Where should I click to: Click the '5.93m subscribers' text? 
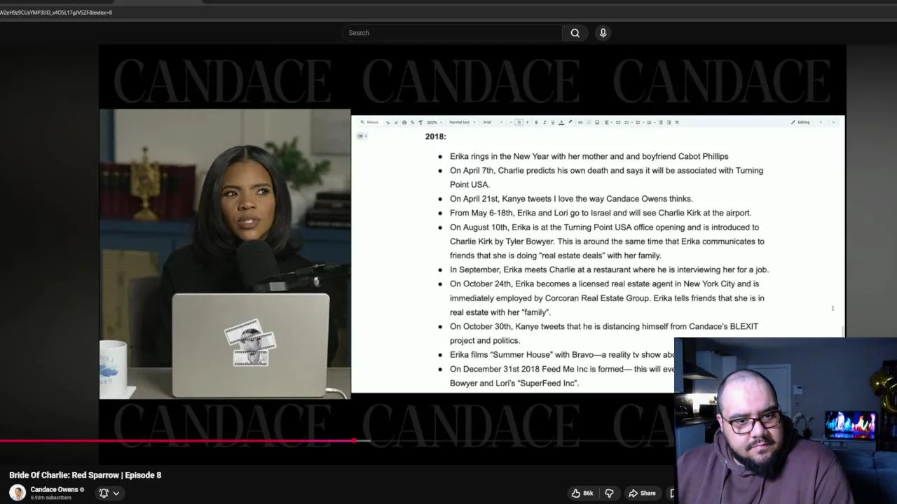pyautogui.click(x=51, y=498)
